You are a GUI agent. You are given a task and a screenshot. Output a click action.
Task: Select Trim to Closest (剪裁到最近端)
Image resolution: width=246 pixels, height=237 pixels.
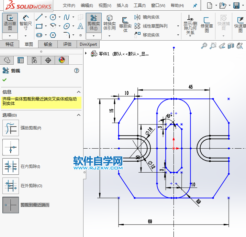pyautogui.click(x=11, y=205)
